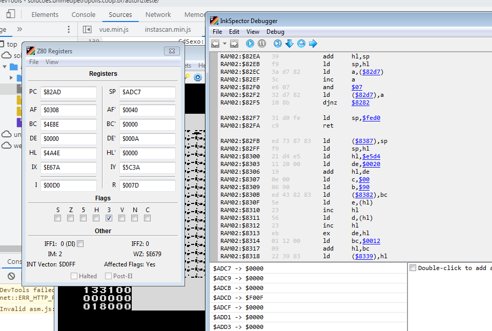This screenshot has height=331, width=492.
Task: Click the Step Into down-arrow icon
Action: click(290, 44)
